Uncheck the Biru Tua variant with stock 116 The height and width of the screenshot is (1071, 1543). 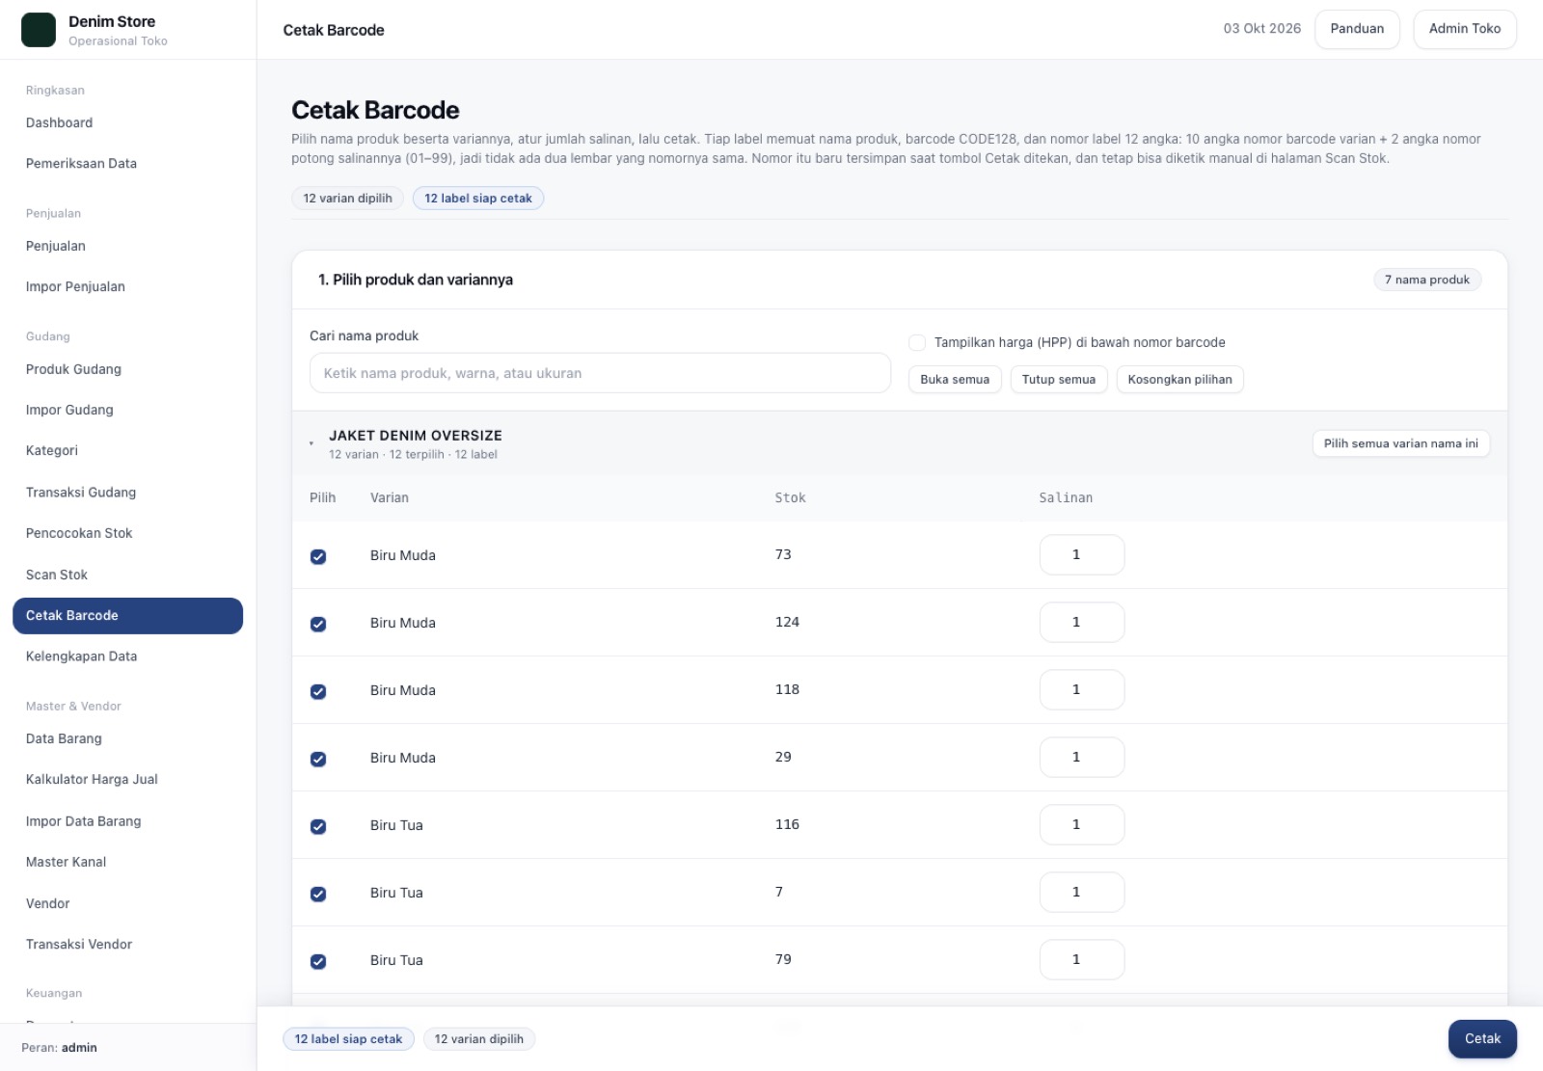click(318, 826)
